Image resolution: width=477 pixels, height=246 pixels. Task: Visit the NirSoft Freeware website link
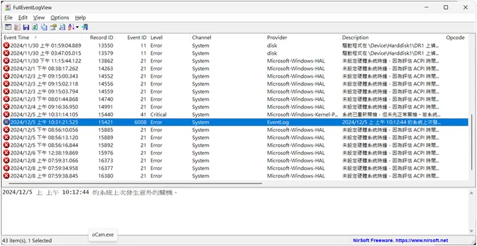(400, 240)
